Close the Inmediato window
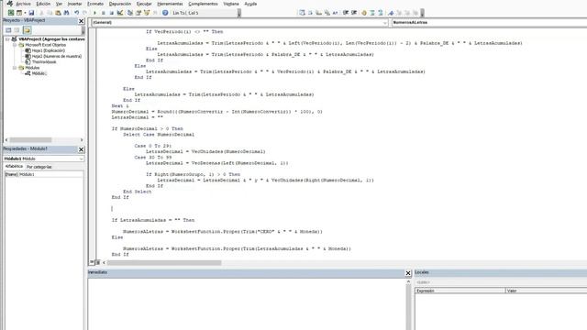The image size is (587, 330). [408, 273]
